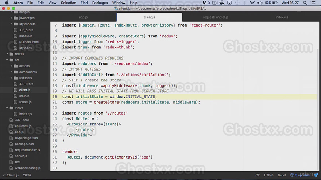Open the File menu

pyautogui.click(x=30, y=3)
